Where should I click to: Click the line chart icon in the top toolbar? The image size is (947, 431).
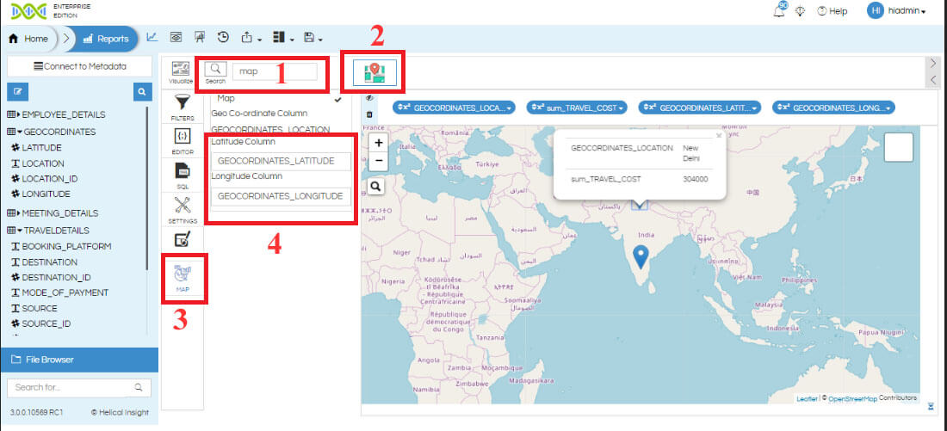point(152,38)
